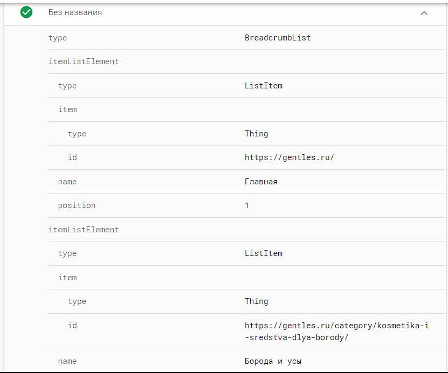Collapse the 'Без названия' section chevron
Screen dimensions: 448x373
[x=424, y=13]
